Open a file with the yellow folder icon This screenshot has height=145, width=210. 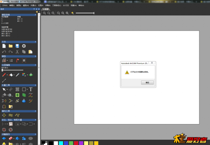pyautogui.click(x=11, y=46)
